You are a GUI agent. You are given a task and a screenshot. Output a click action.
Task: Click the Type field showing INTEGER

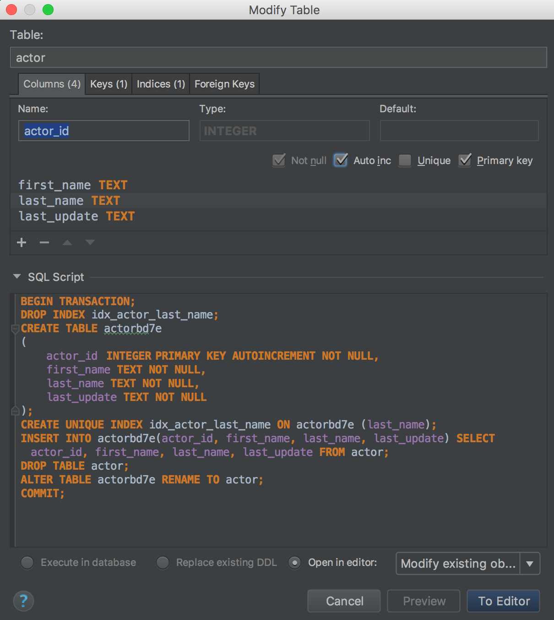(x=285, y=131)
